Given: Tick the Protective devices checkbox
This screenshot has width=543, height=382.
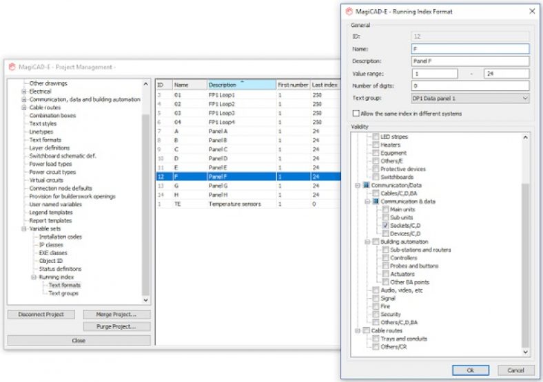Looking at the screenshot, I should pyautogui.click(x=376, y=169).
